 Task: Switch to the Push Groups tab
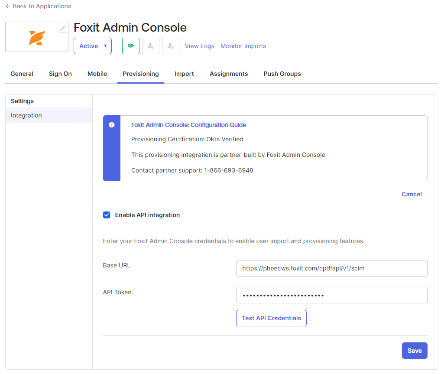click(x=282, y=74)
